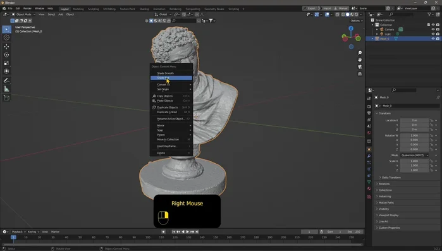The image size is (442, 251).
Task: Open the File menu
Action: click(x=10, y=8)
